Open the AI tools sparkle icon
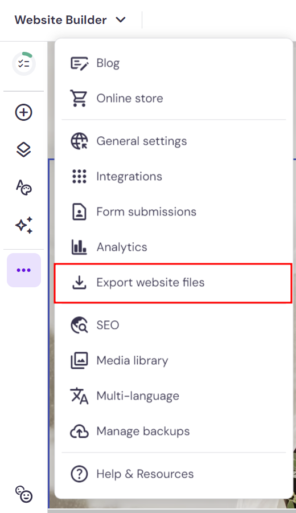 click(x=24, y=225)
